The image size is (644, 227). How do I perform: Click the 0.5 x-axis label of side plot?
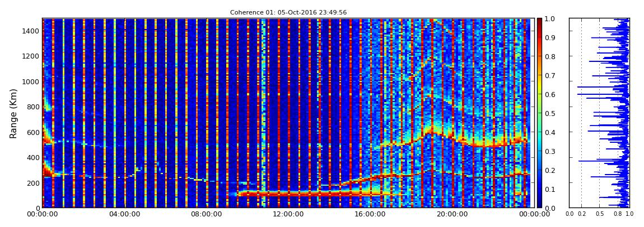pos(600,214)
